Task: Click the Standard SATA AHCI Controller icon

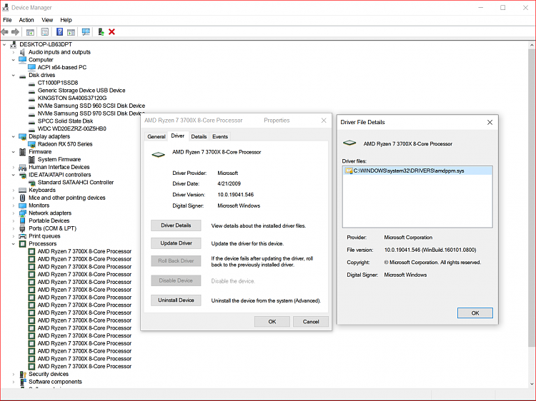Action: pos(31,183)
